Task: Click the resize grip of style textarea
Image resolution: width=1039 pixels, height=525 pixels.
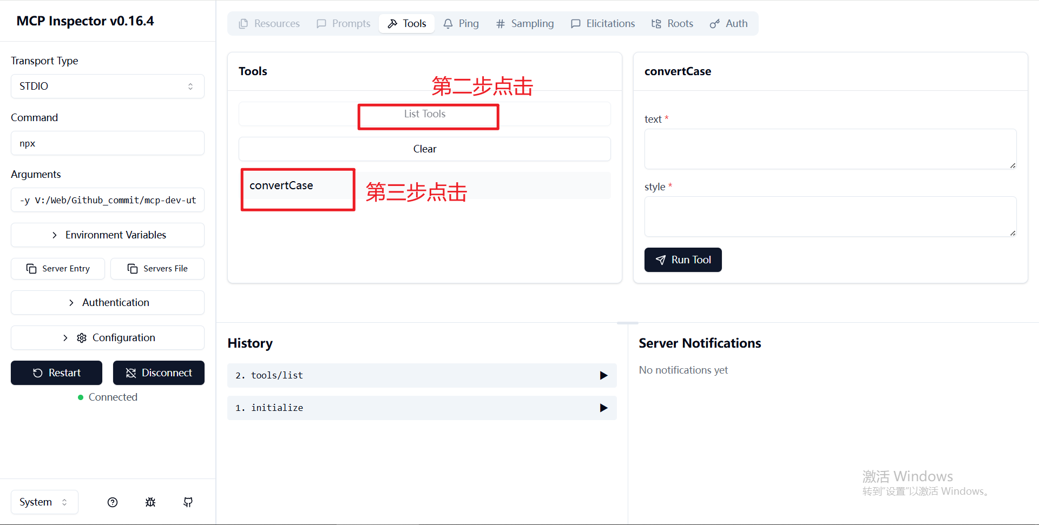Action: point(1012,232)
